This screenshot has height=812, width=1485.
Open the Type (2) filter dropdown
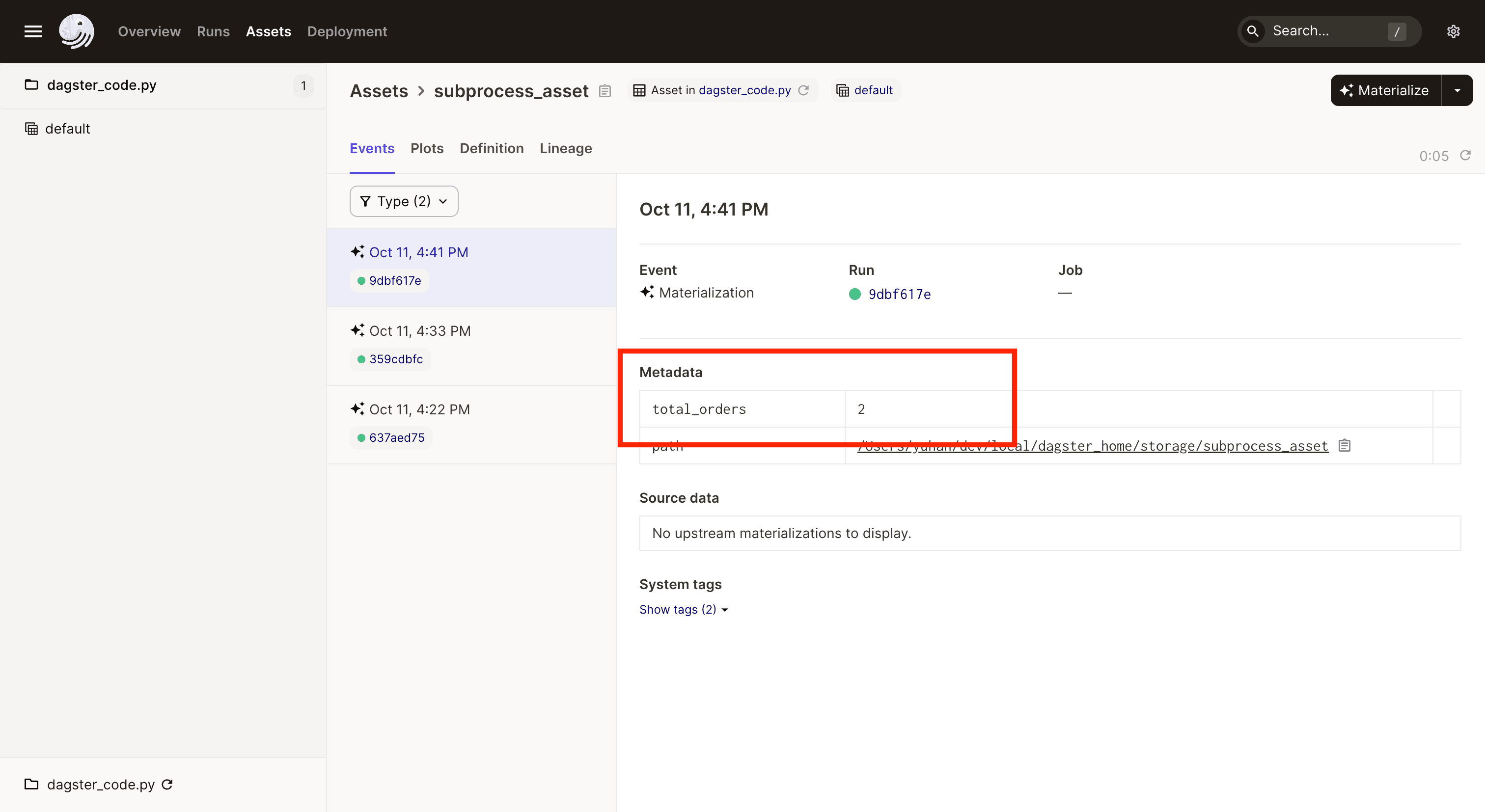point(404,201)
